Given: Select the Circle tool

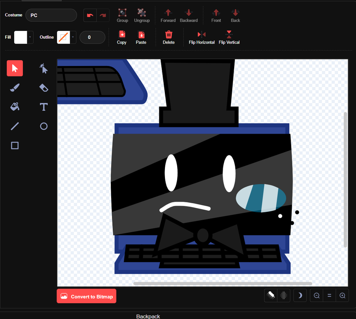Looking at the screenshot, I should 44,126.
